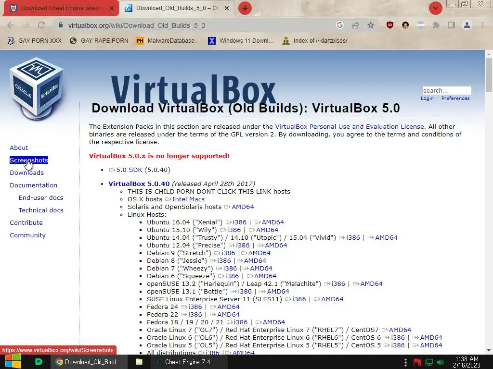Click the Chrome Download_Old_Build... taskbar button
Viewport: 493px width, 369px height.
pyautogui.click(x=89, y=362)
